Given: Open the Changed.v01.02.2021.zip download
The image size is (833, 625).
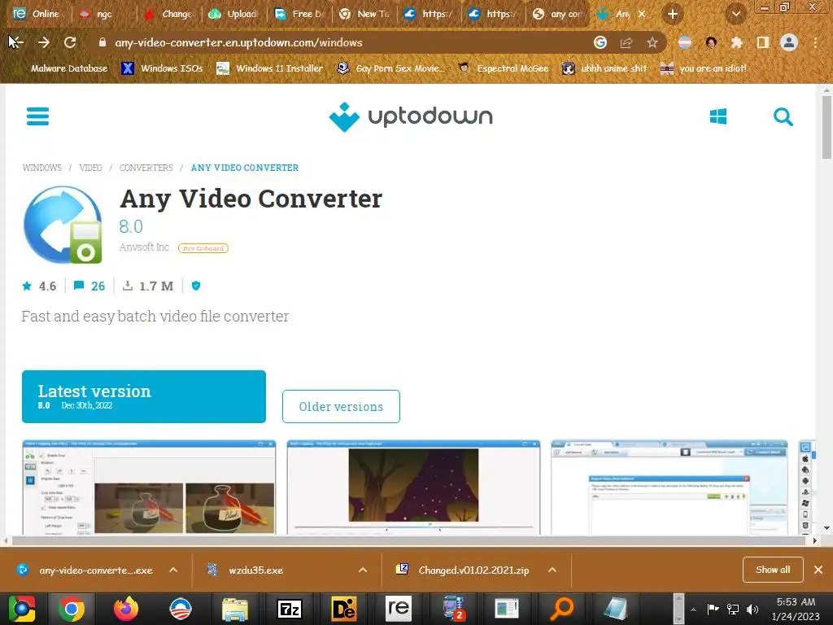Looking at the screenshot, I should [462, 570].
